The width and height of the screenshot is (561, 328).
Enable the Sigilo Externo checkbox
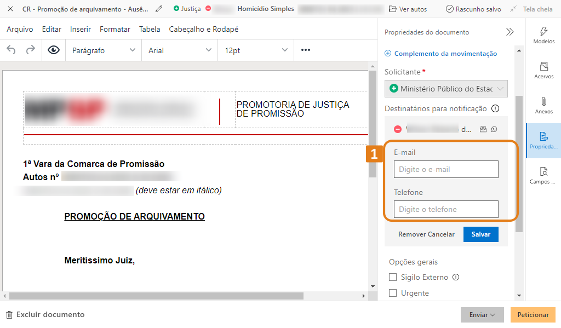(392, 277)
